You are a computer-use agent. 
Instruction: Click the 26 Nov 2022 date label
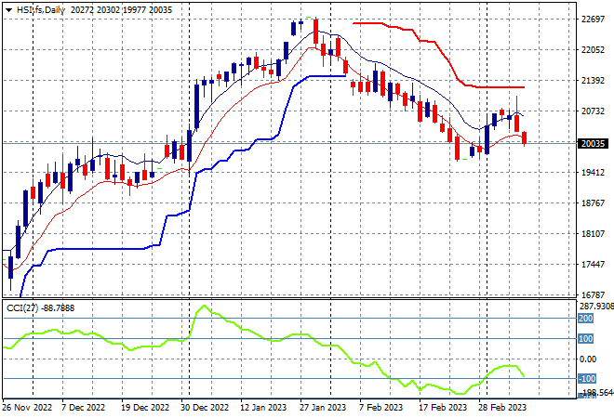coord(27,408)
